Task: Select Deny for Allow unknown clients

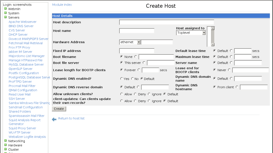Action: 135,94
